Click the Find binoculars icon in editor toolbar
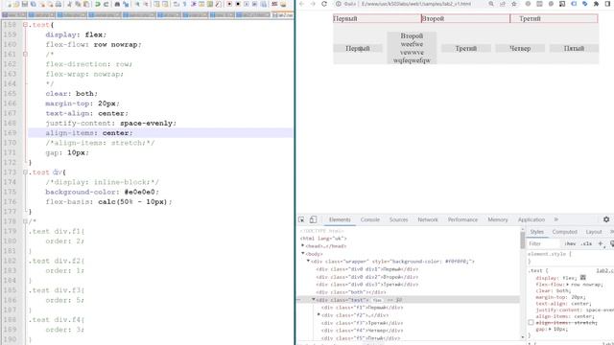614x345 pixels. (117, 4)
